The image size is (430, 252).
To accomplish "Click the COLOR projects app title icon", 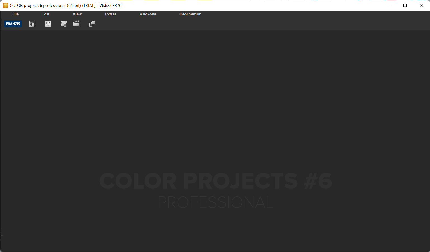I will click(6, 5).
